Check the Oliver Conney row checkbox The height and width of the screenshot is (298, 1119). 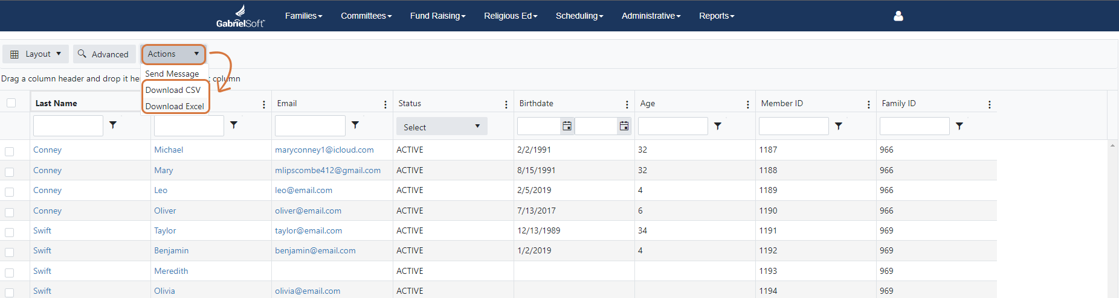(x=10, y=212)
